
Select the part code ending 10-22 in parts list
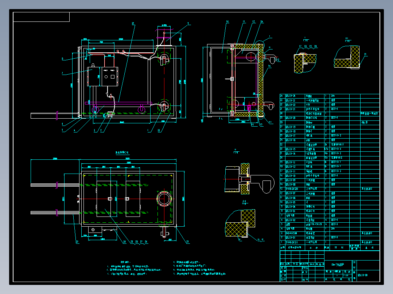pyautogui.click(x=291, y=105)
